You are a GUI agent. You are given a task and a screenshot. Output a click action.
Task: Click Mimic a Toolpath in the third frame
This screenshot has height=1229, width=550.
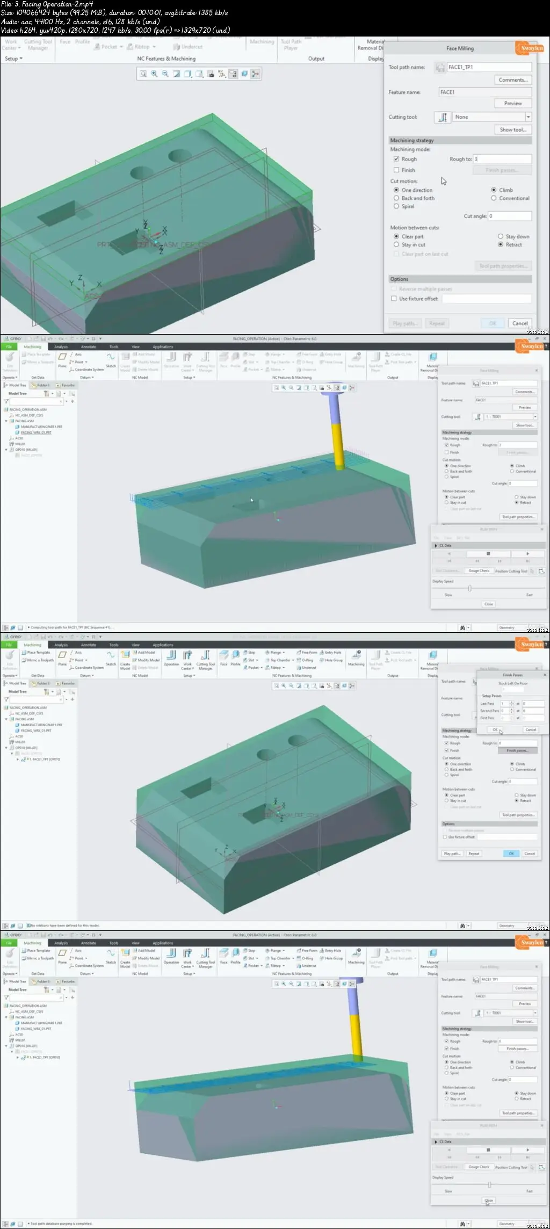pos(38,660)
